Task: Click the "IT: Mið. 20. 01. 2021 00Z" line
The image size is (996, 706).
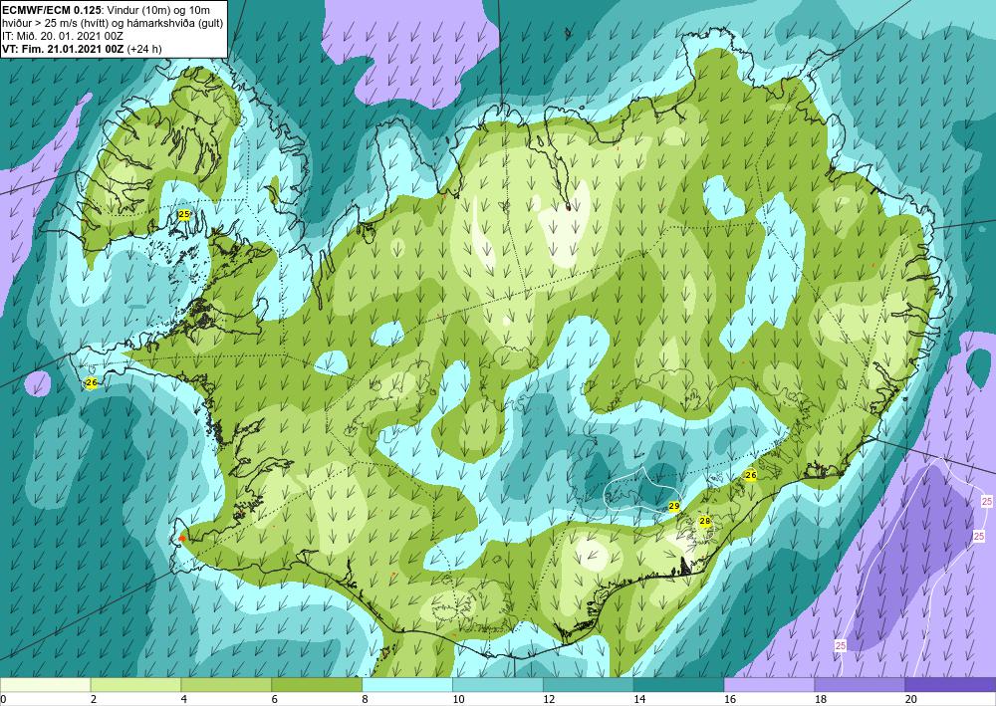Action: click(63, 36)
